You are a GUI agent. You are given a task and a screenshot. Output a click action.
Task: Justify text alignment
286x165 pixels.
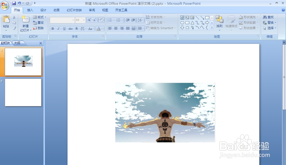coord(128,28)
